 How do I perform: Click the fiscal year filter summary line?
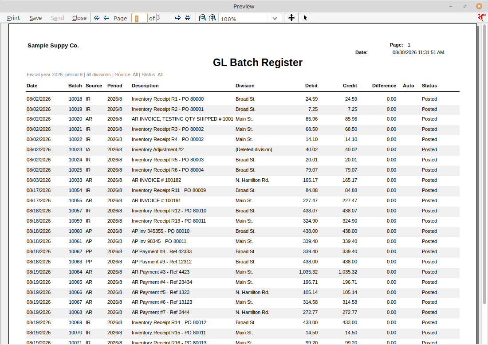pyautogui.click(x=94, y=74)
